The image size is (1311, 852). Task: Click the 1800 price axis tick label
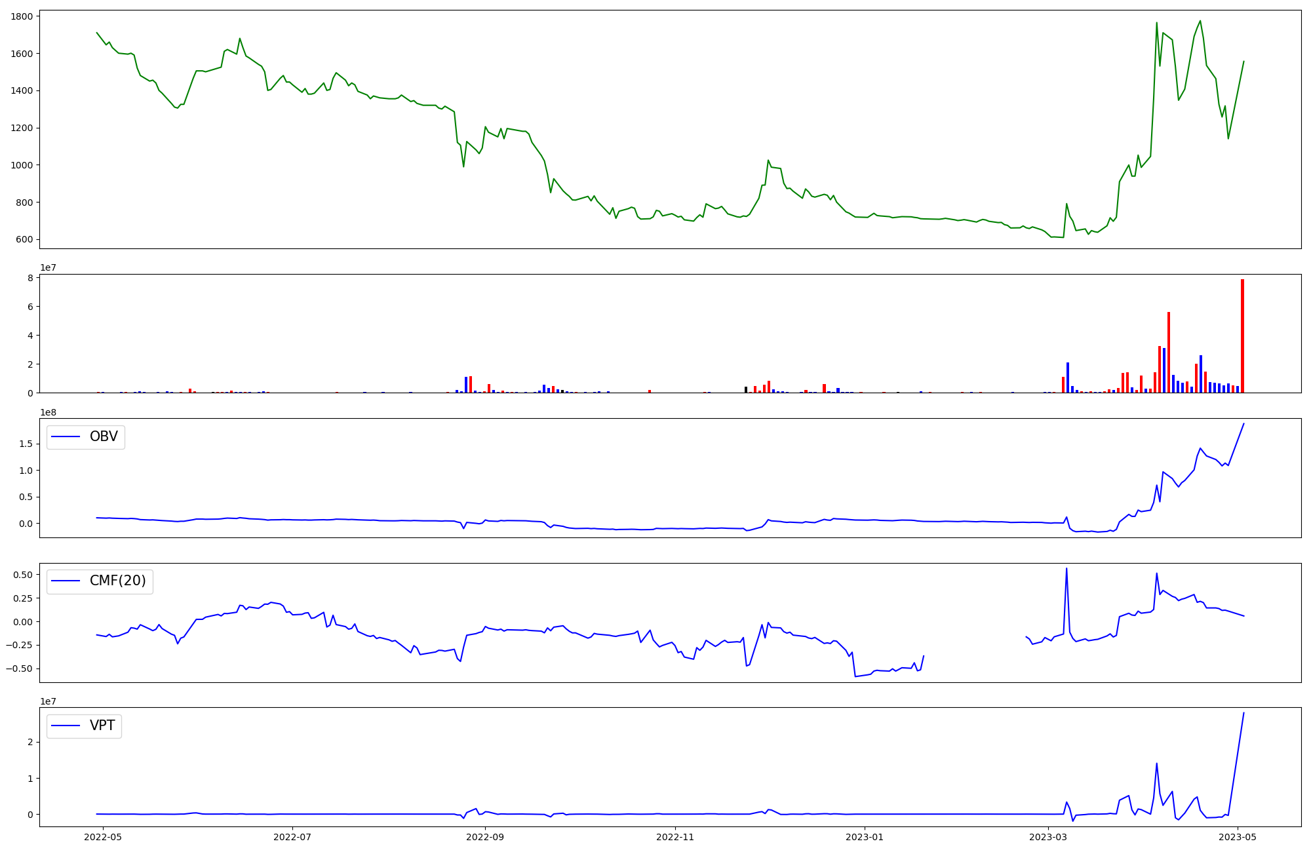coord(22,16)
